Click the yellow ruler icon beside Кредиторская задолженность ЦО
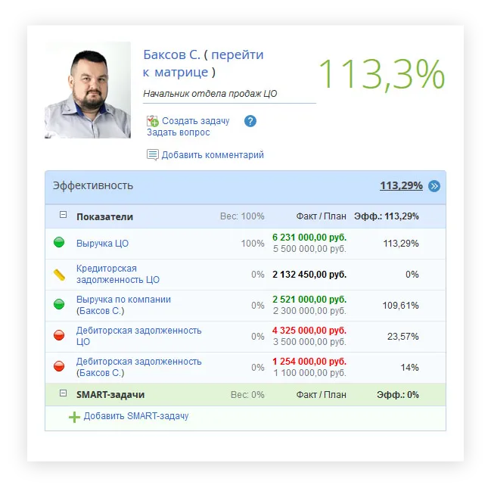Image resolution: width=491 pixels, height=491 pixels. click(x=59, y=274)
